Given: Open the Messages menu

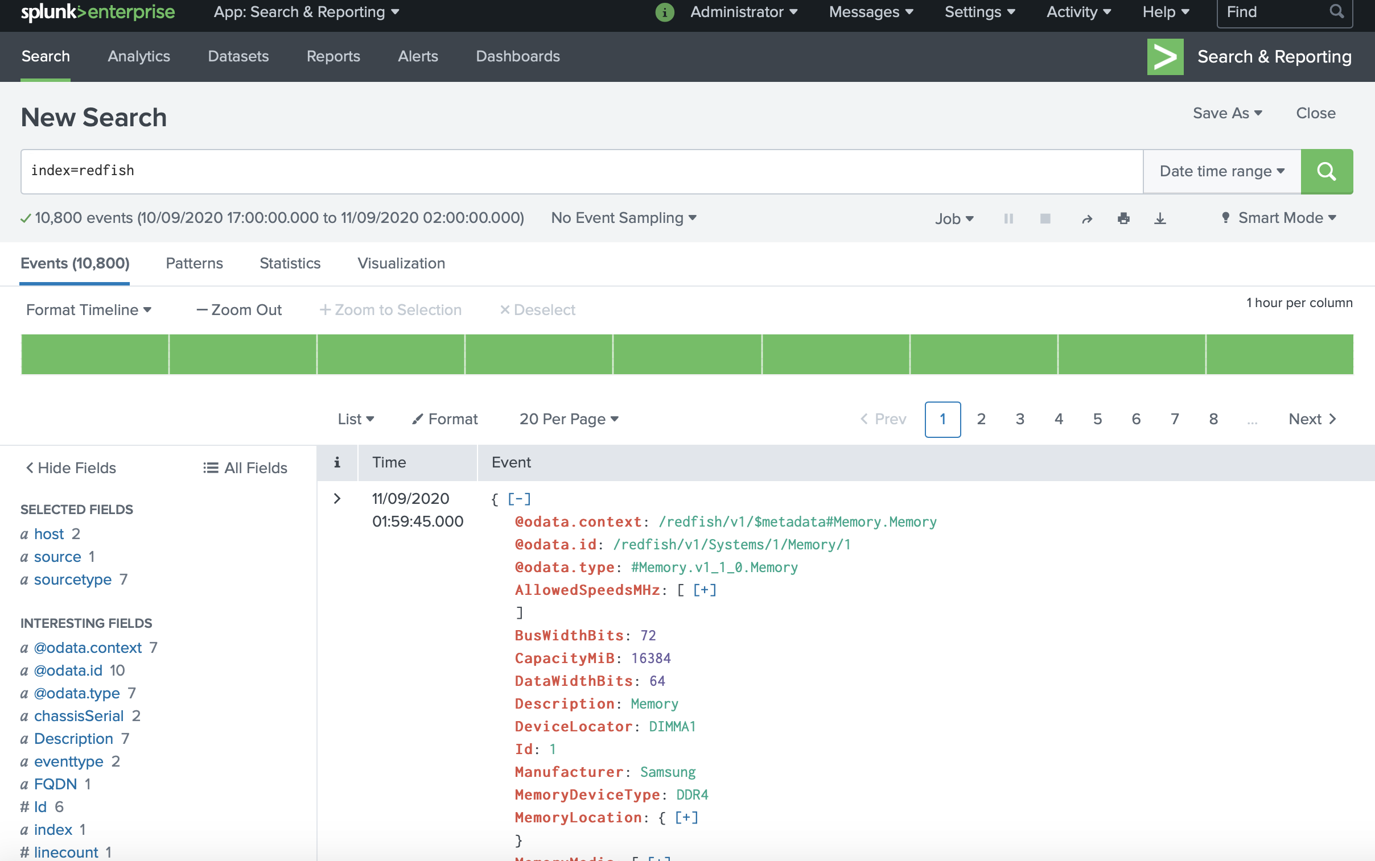Looking at the screenshot, I should tap(871, 12).
